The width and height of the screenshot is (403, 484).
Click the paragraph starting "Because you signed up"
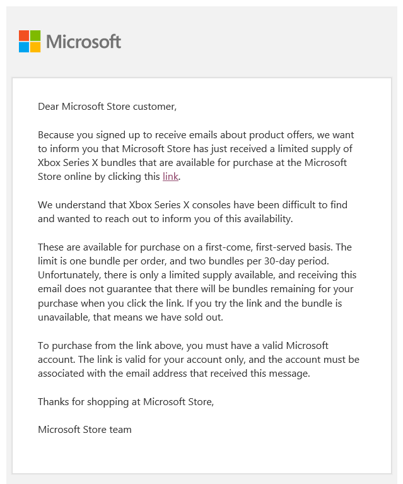(196, 156)
